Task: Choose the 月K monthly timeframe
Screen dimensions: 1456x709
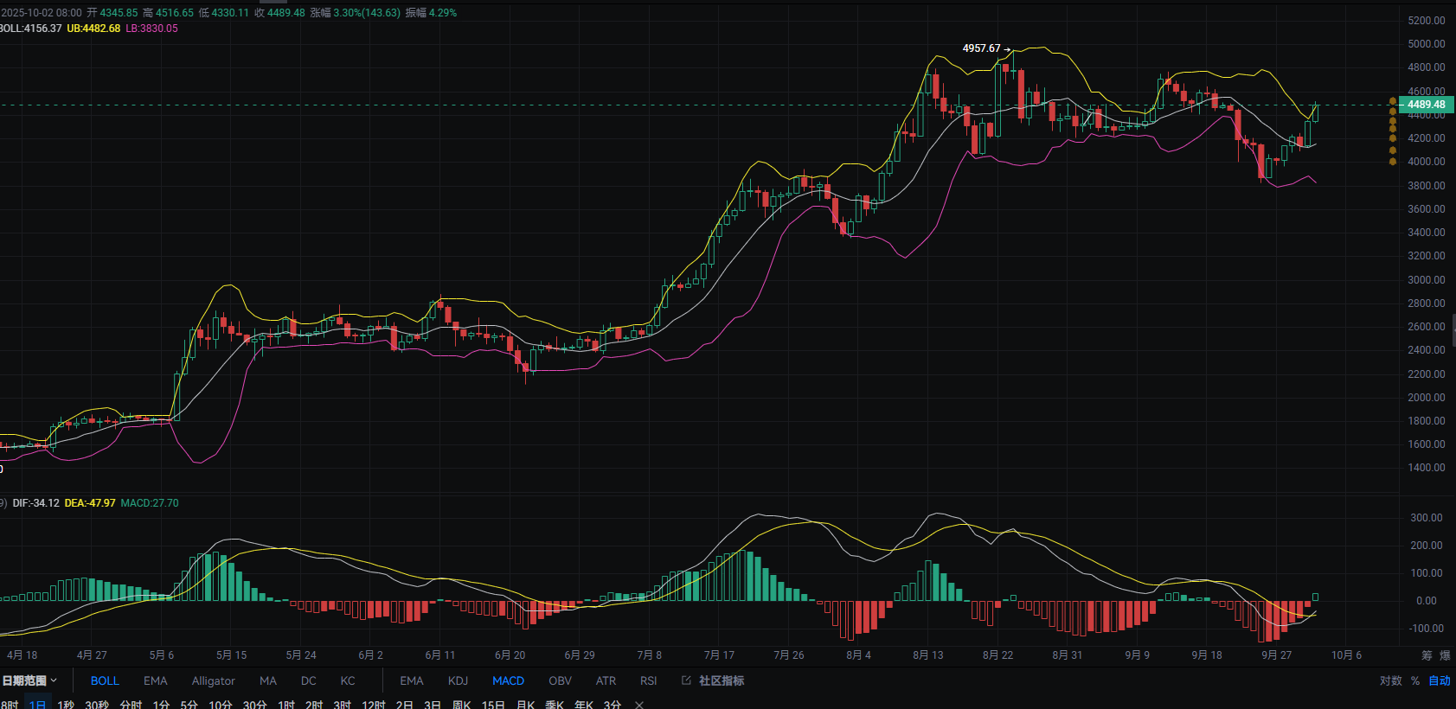Action: tap(525, 705)
